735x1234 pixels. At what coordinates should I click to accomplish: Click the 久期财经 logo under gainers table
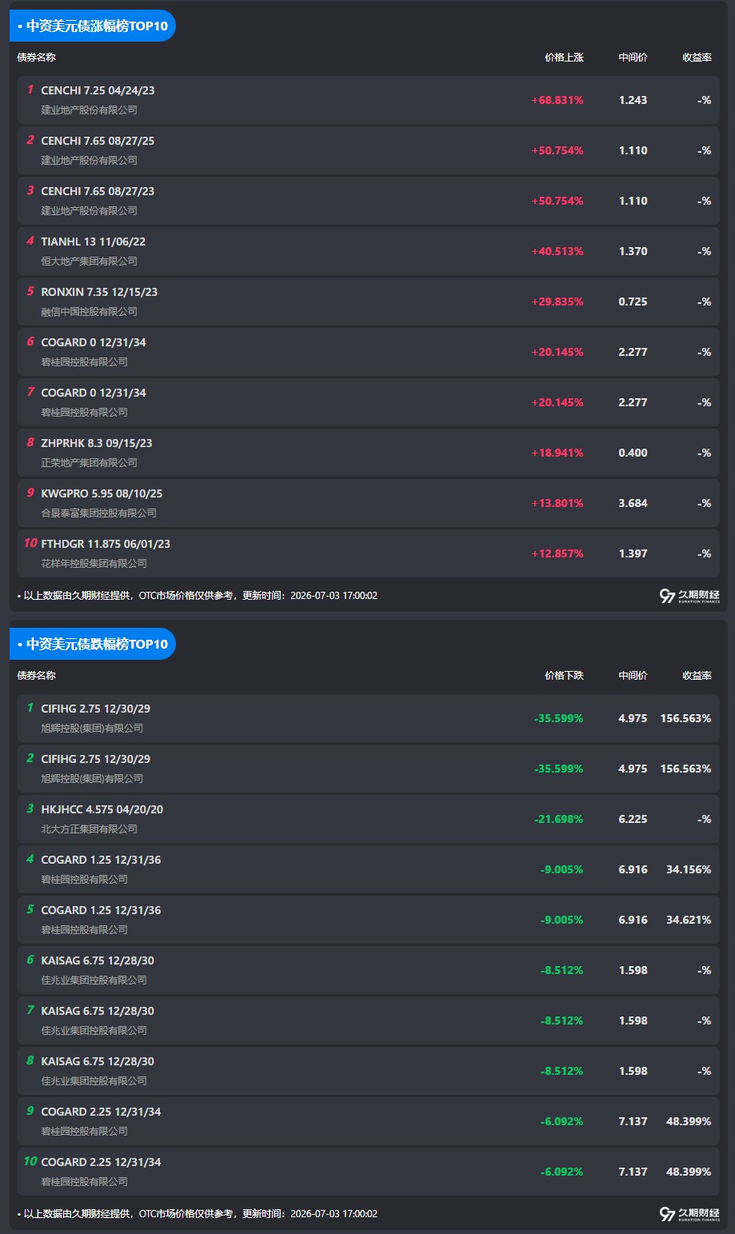click(x=689, y=596)
